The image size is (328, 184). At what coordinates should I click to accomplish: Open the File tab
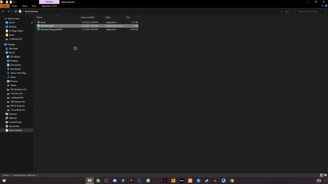[5, 6]
